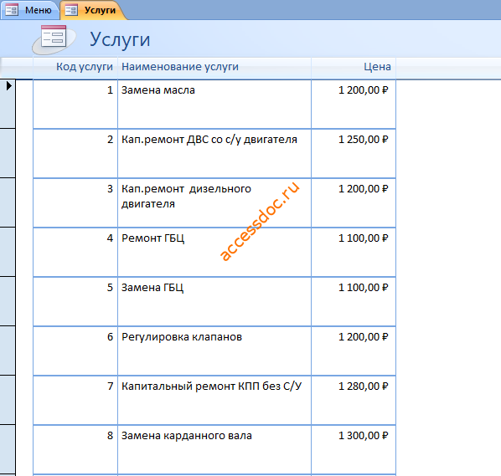Viewport: 501px width, 476px height.
Task: Click the Замена карданного вала name field
Action: click(x=214, y=449)
